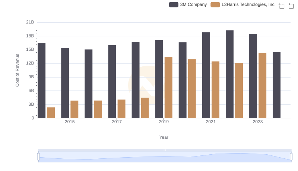Click the 2015 x-axis label
The width and height of the screenshot is (298, 171).
coord(70,122)
